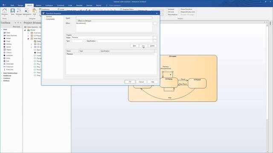The image size is (273, 153).
Task: Click the Save diagram ribbon icon
Action: coord(12,12)
